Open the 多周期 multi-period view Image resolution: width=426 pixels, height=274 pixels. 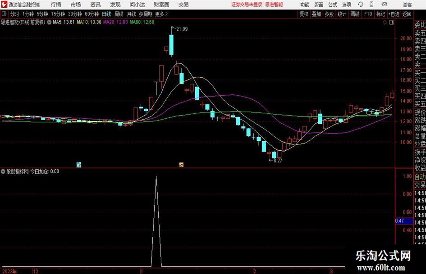(x=146, y=14)
